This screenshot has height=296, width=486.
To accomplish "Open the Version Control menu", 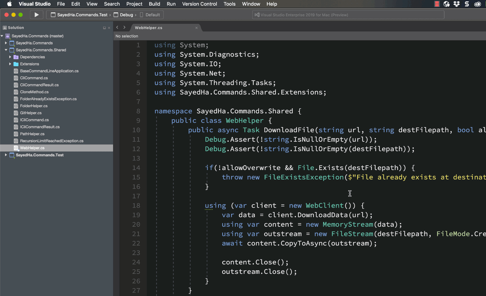I will click(x=199, y=4).
